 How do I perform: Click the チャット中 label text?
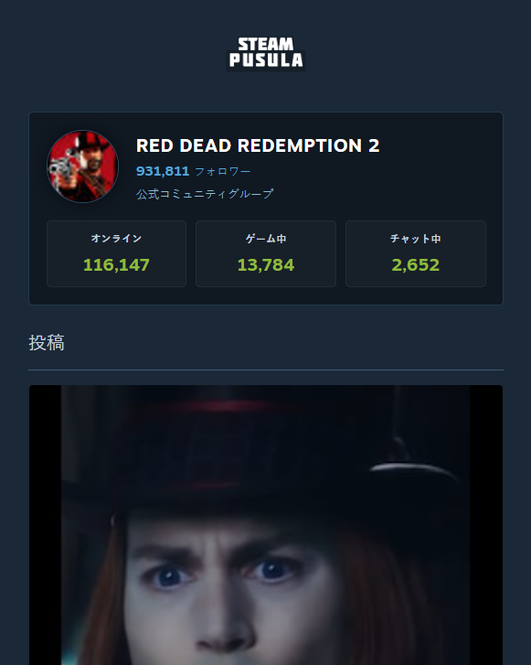point(416,239)
